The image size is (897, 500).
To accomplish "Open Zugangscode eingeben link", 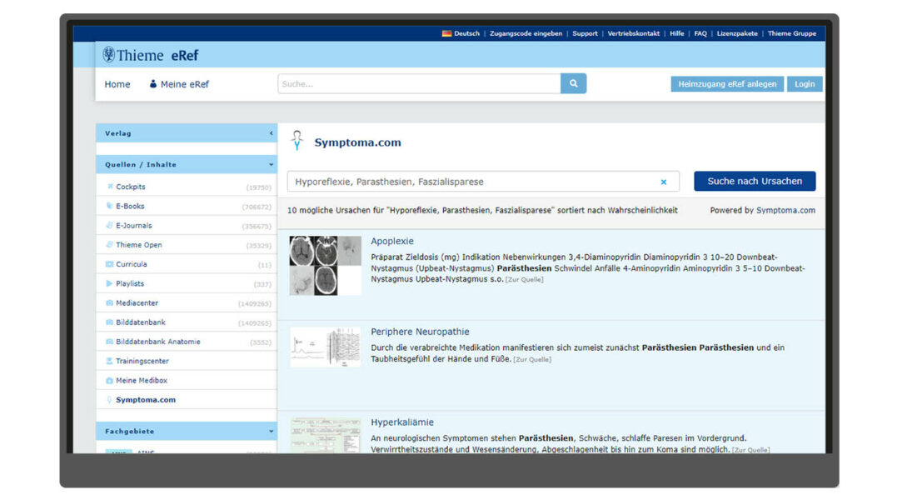I will click(x=526, y=34).
